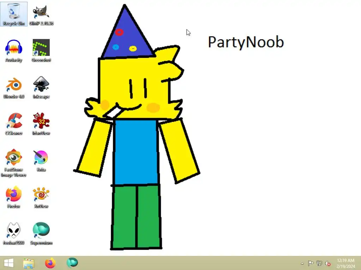The image size is (361, 270).
Task: Open the Windows Start button
Action: pos(9,263)
